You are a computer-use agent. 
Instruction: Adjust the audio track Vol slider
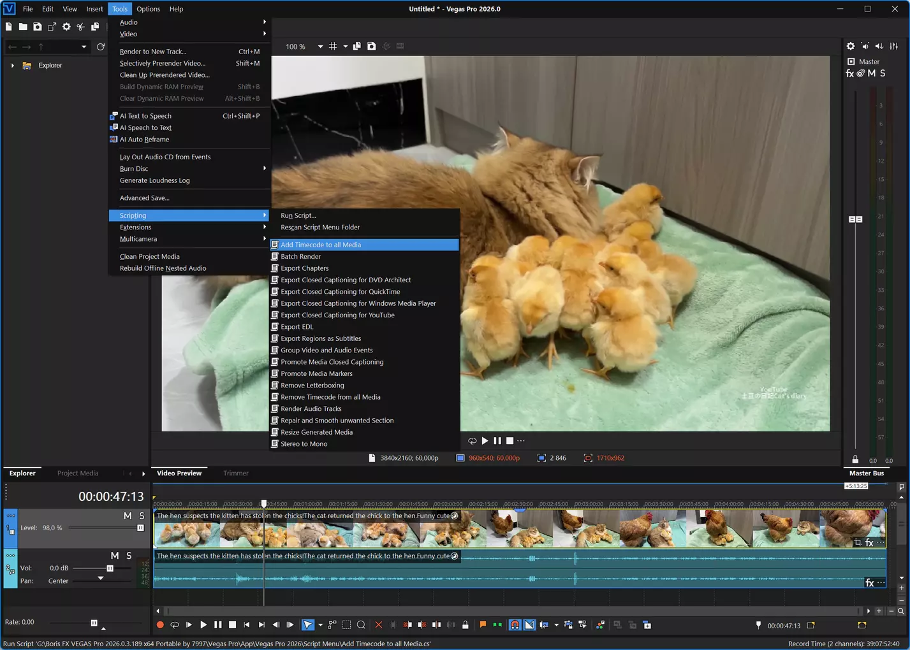110,568
